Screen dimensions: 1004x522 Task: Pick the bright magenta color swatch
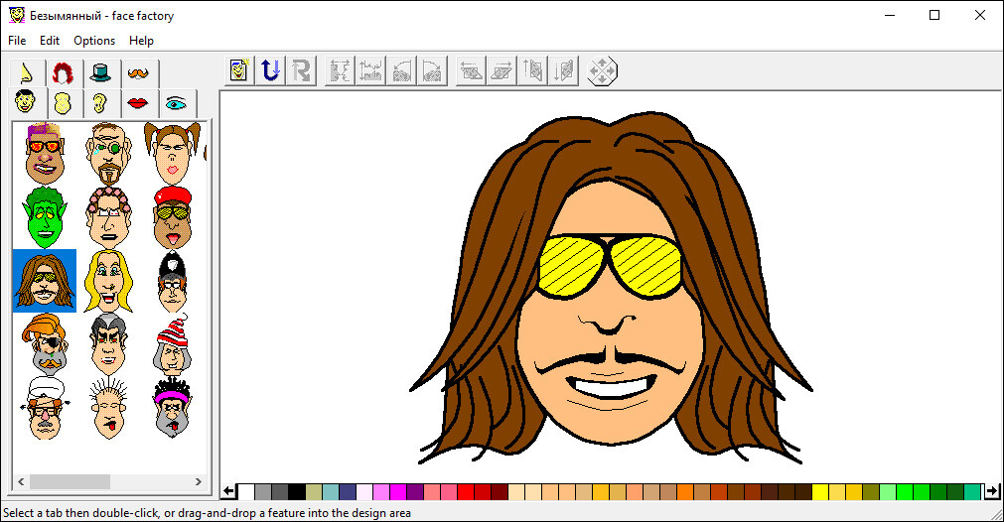pos(398,492)
